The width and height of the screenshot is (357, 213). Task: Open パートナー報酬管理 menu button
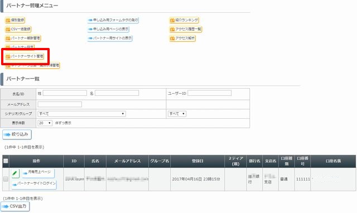tap(23, 38)
